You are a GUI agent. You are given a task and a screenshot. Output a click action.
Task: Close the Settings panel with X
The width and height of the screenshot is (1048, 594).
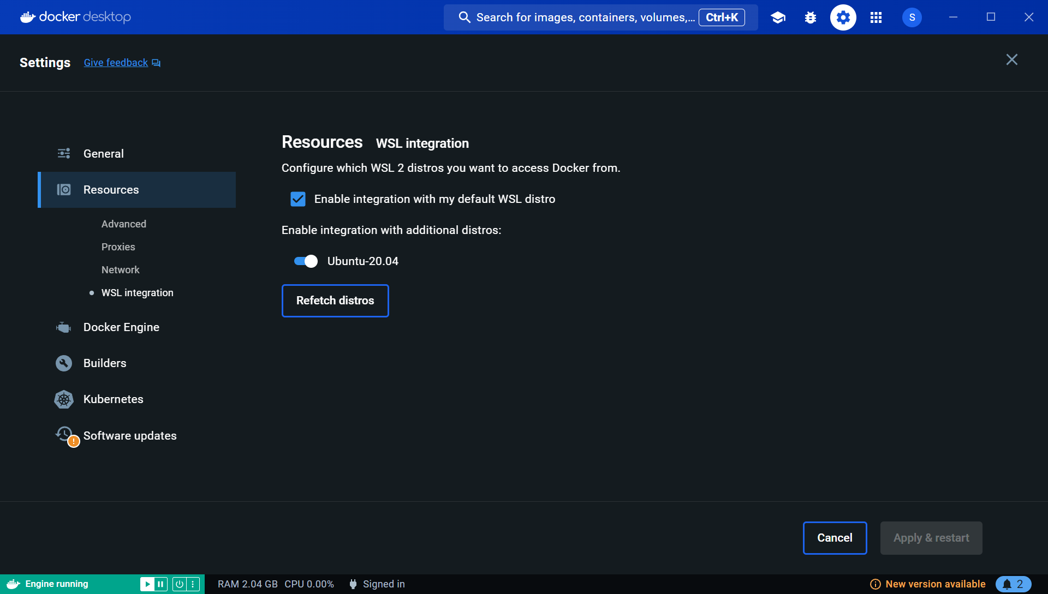pyautogui.click(x=1012, y=59)
